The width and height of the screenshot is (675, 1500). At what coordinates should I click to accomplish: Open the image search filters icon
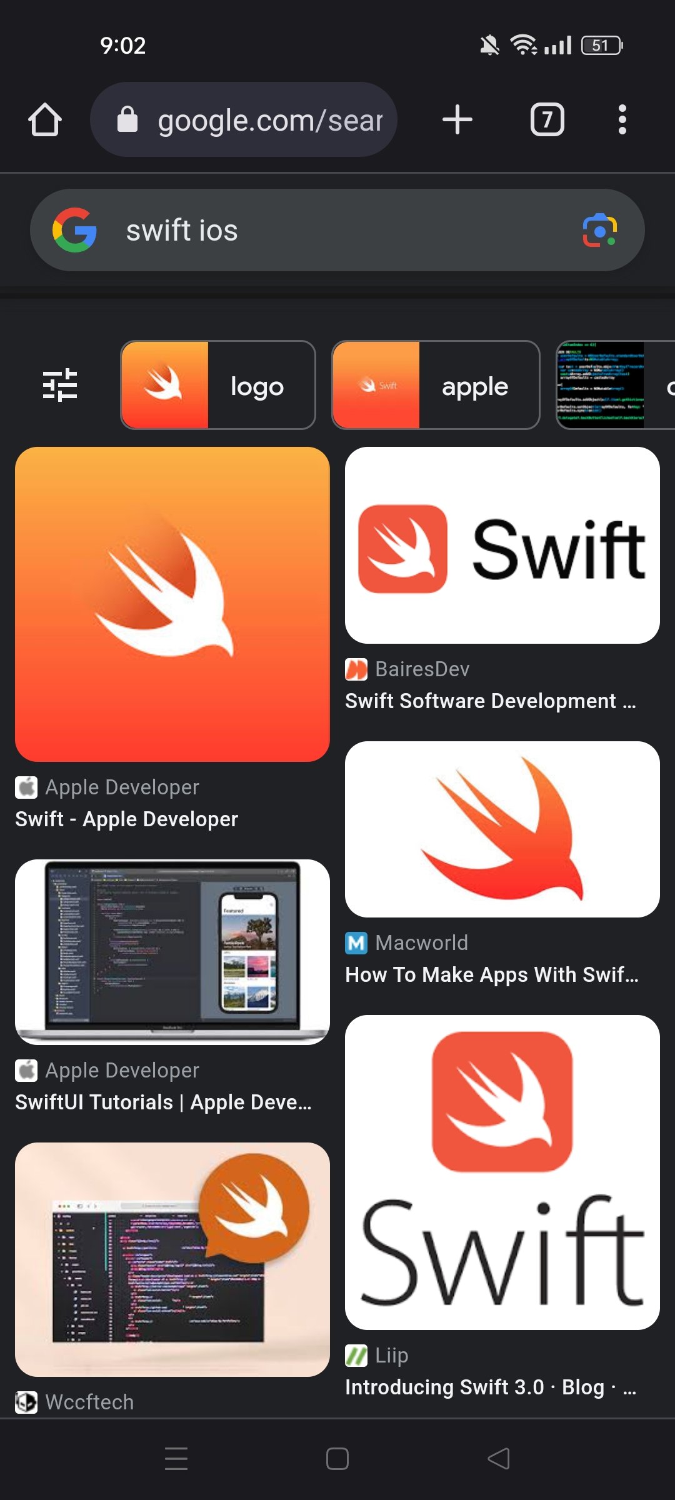pyautogui.click(x=60, y=385)
